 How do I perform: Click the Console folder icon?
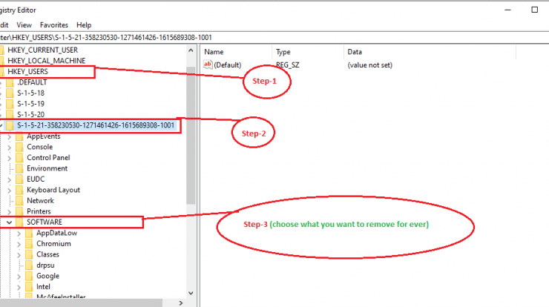click(x=19, y=147)
